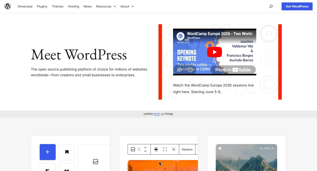Click the image block type icon in toolbar
The image size is (317, 171).
(133, 149)
